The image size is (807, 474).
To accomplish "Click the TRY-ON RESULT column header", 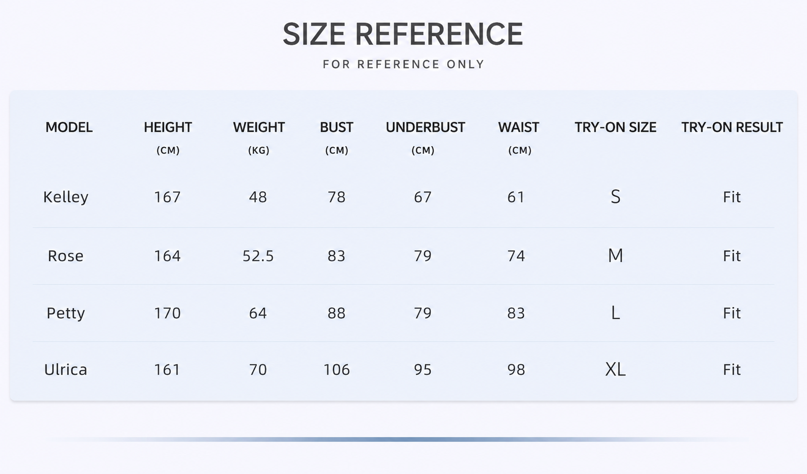I will tap(732, 127).
